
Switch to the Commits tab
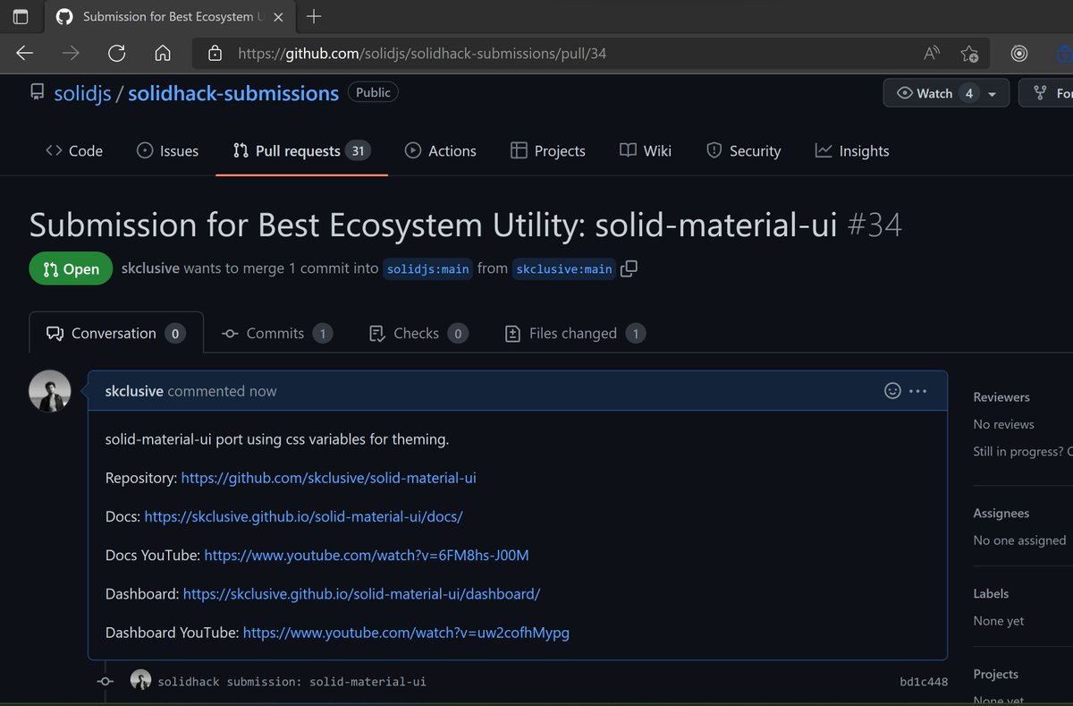click(x=276, y=333)
